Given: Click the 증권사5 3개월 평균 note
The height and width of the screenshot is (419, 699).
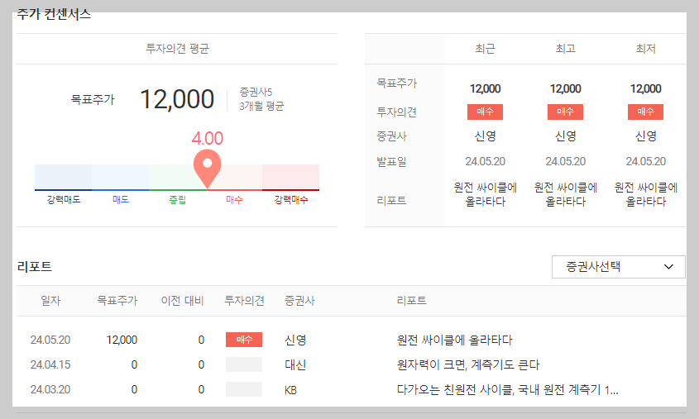Looking at the screenshot, I should click(x=261, y=99).
